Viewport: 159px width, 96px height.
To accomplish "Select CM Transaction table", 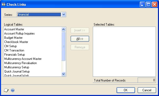I will click(x=14, y=50).
